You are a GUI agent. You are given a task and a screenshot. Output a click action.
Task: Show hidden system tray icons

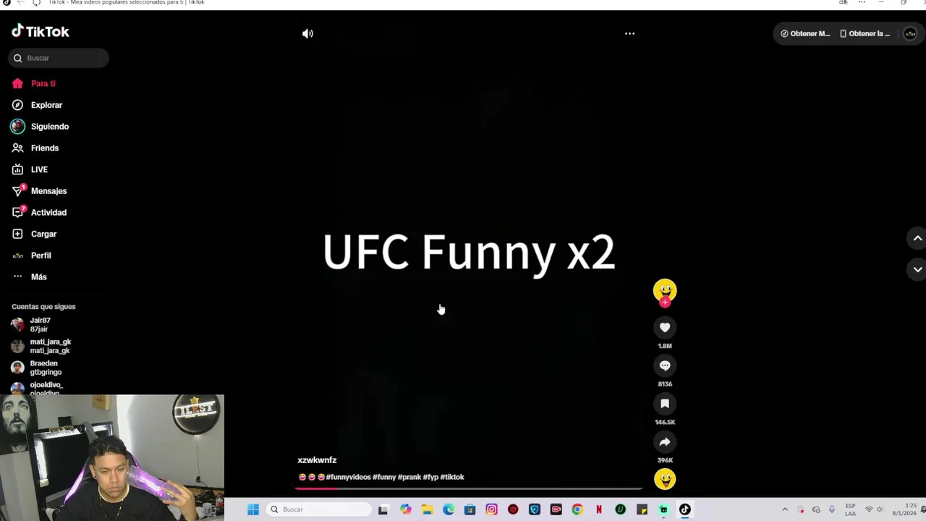click(785, 509)
